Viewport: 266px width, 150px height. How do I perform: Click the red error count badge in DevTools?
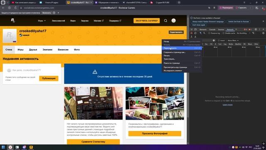[245, 30]
